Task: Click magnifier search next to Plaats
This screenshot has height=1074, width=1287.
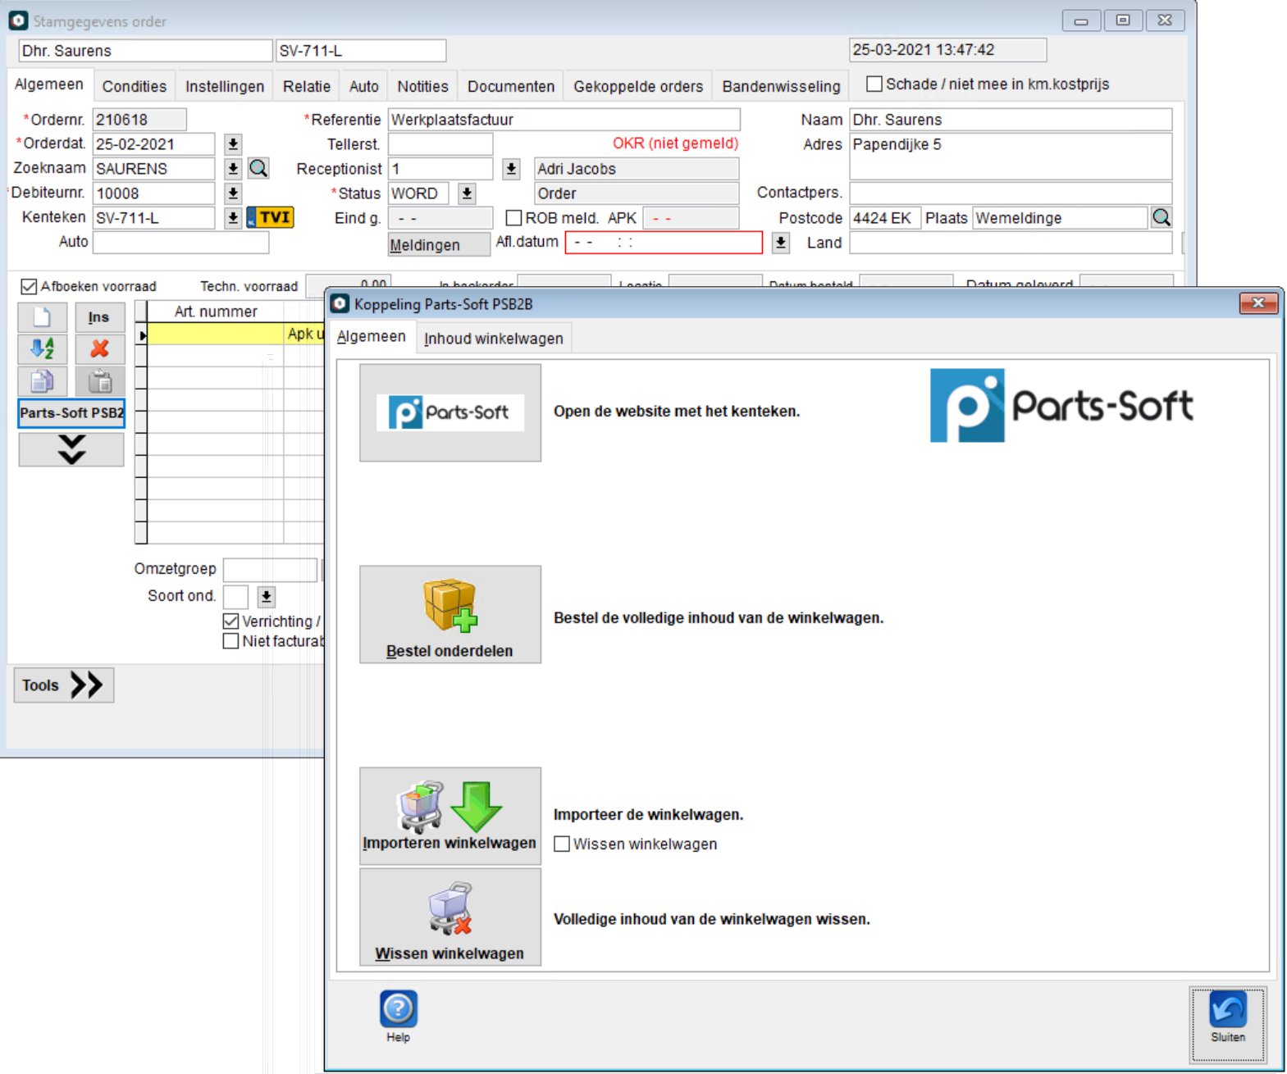Action: tap(1161, 217)
